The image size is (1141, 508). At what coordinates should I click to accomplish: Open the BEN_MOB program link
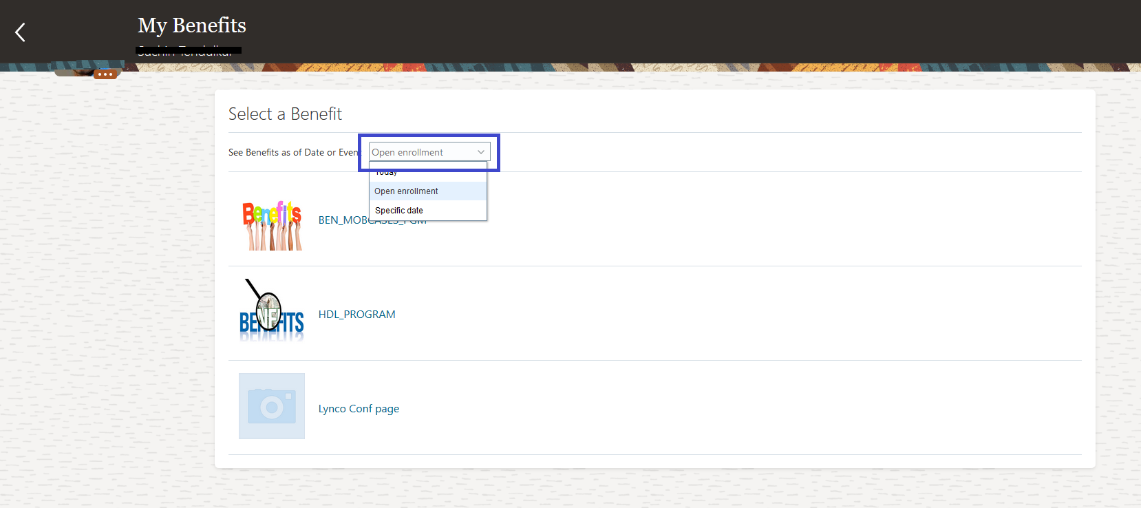coord(372,220)
